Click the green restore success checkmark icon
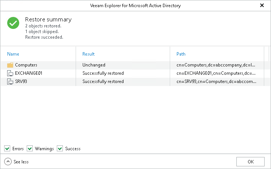Screen dimensions: 271x169 click(13, 23)
